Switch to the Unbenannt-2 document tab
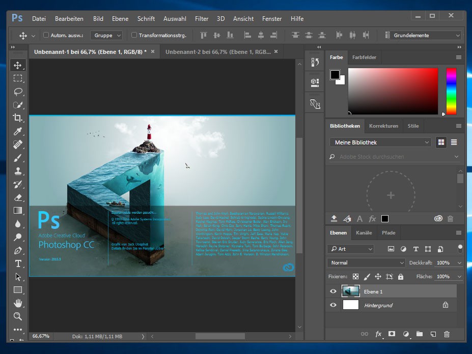The image size is (472, 354). coord(217,52)
